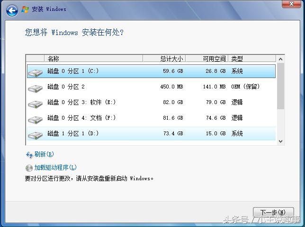Click the 逻辑 type cell of F: row

[x=237, y=118]
